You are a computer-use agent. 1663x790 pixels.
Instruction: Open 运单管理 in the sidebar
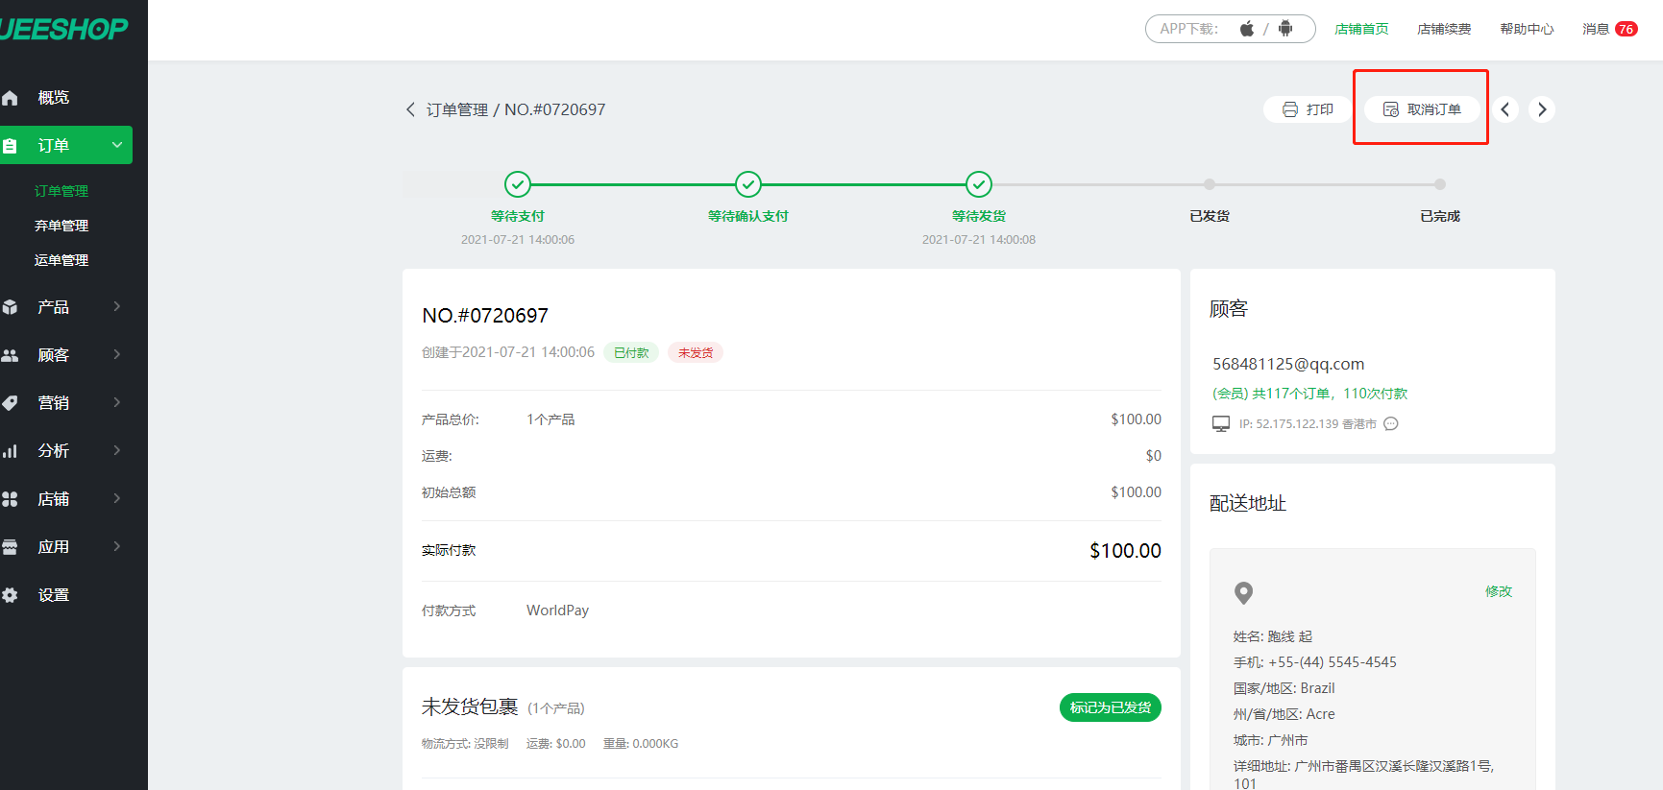pos(61,260)
